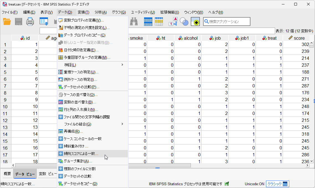Select the score column header

point(296,38)
